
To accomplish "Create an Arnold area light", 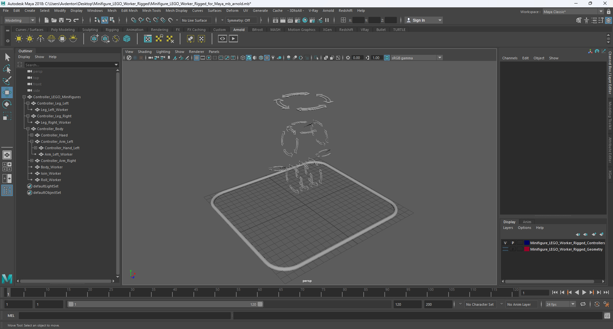I will pos(19,39).
